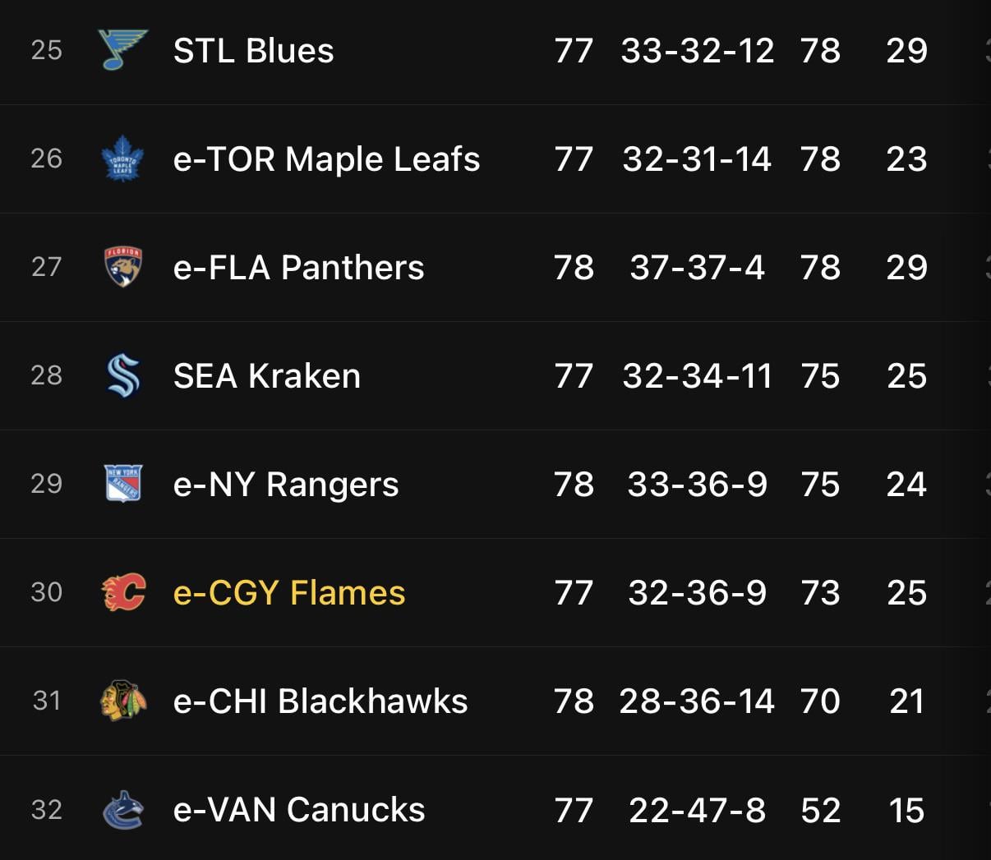Screen dimensions: 991x860
Task: Click Canucks record 22-47-8
Action: point(697,810)
